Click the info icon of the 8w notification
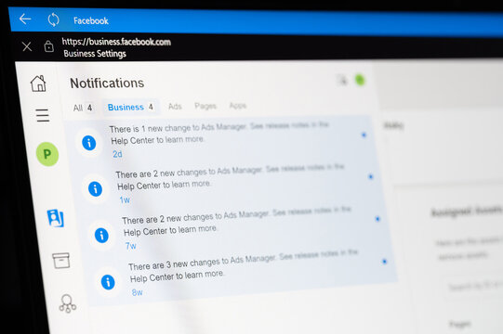This screenshot has width=503, height=334. [108, 282]
